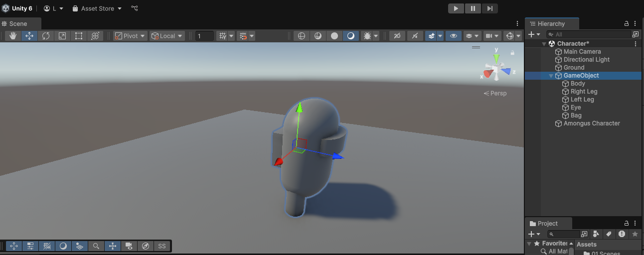Select the Hand view tool
The image size is (644, 255).
tap(13, 36)
